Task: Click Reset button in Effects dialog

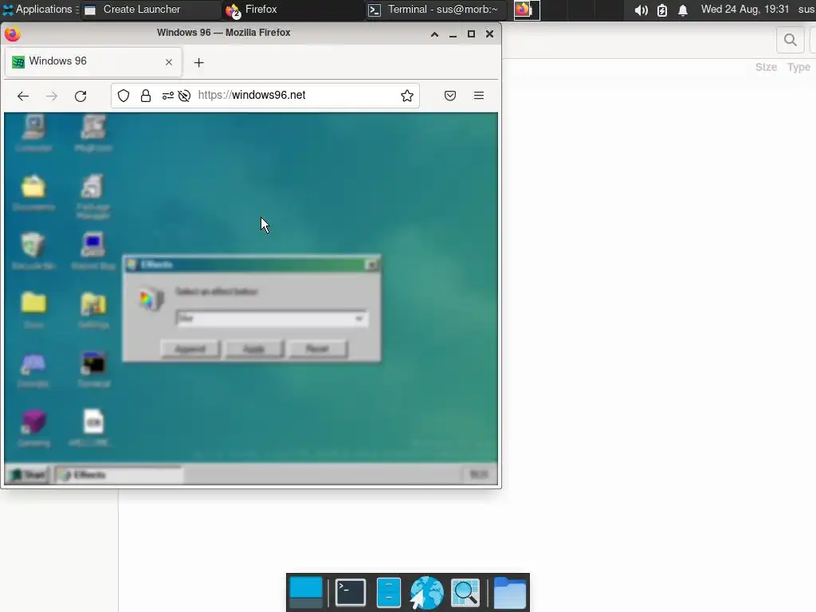Action: tap(317, 349)
